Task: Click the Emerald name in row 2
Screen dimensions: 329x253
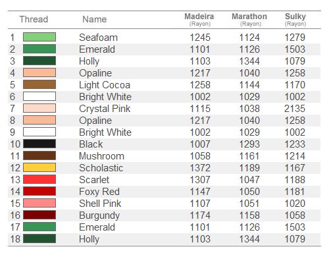Action: point(97,49)
